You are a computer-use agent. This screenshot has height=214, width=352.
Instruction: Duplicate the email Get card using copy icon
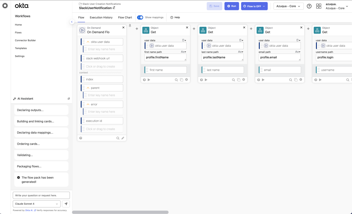tap(296, 79)
